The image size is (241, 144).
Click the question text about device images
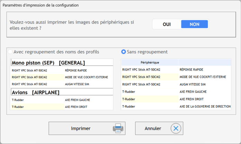pyautogui.click(x=72, y=25)
